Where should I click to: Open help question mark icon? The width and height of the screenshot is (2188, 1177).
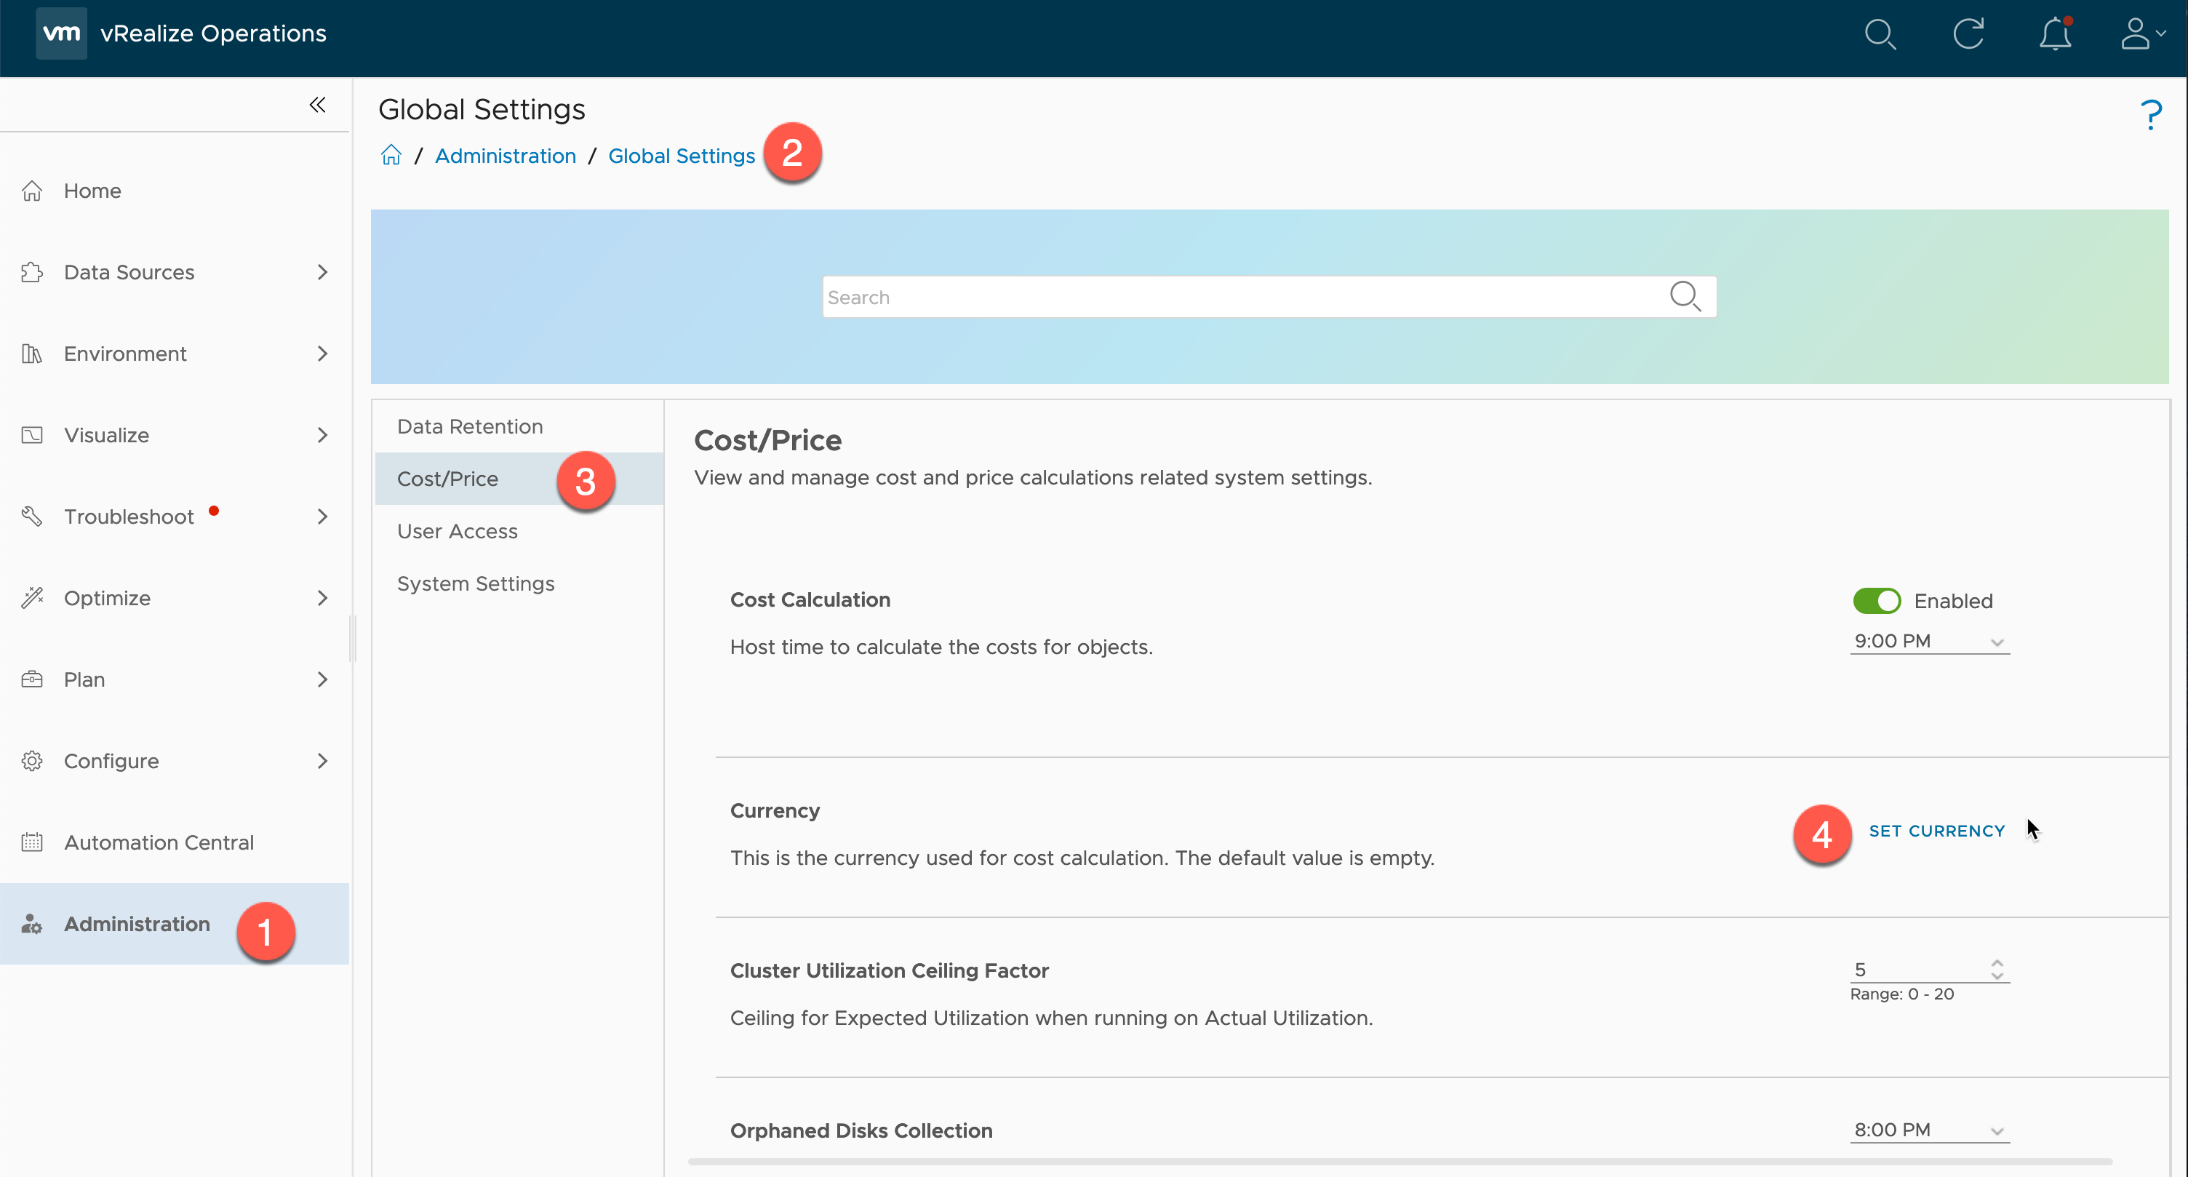point(2151,116)
